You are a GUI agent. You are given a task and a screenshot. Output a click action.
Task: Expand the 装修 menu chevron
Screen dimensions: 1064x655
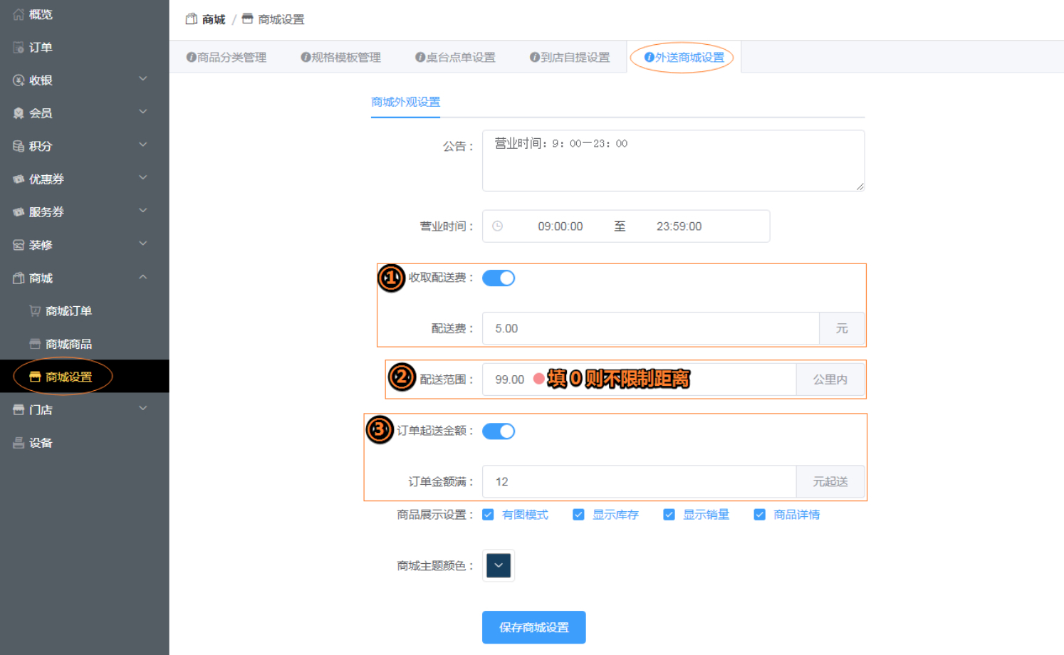pos(143,243)
